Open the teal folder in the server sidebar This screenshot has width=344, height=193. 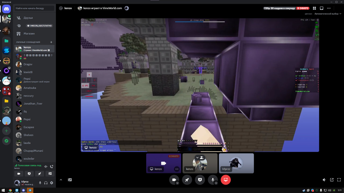pos(6,41)
